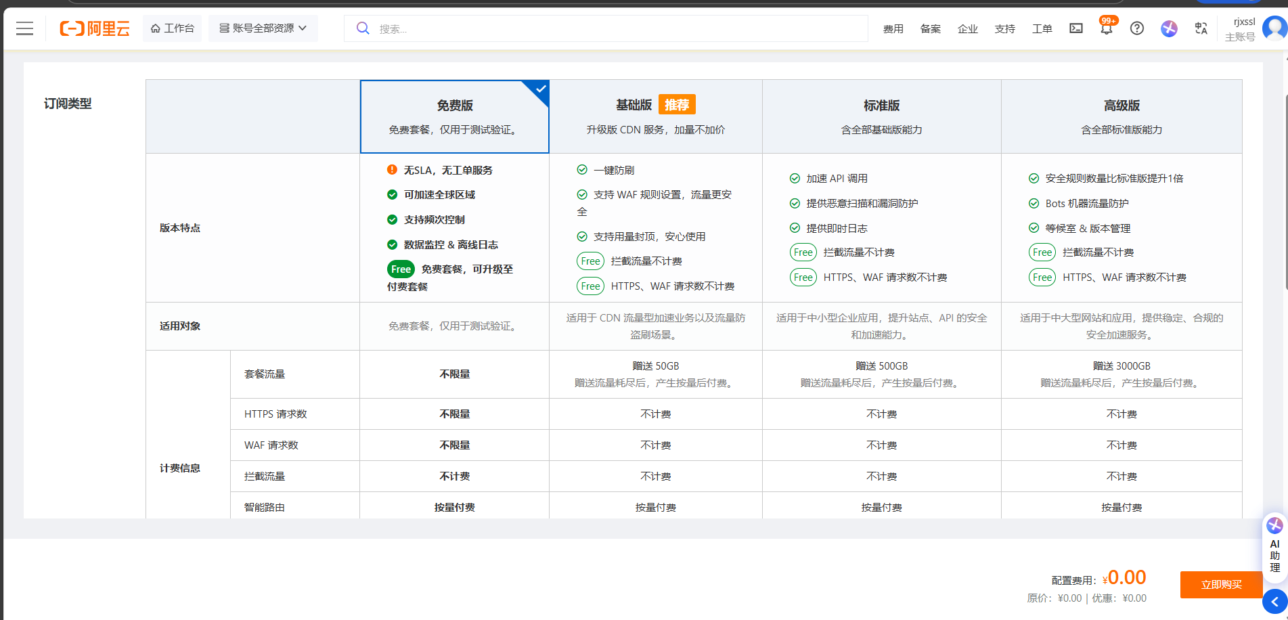Open the Cloud Shell terminal icon

1075,28
